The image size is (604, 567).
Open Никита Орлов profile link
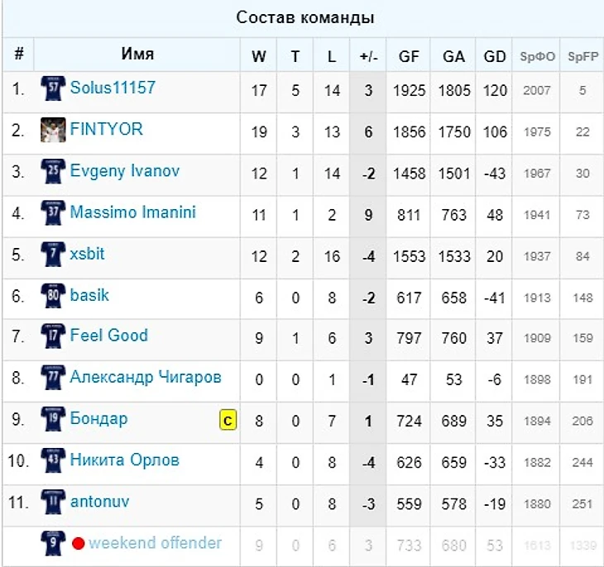click(125, 460)
